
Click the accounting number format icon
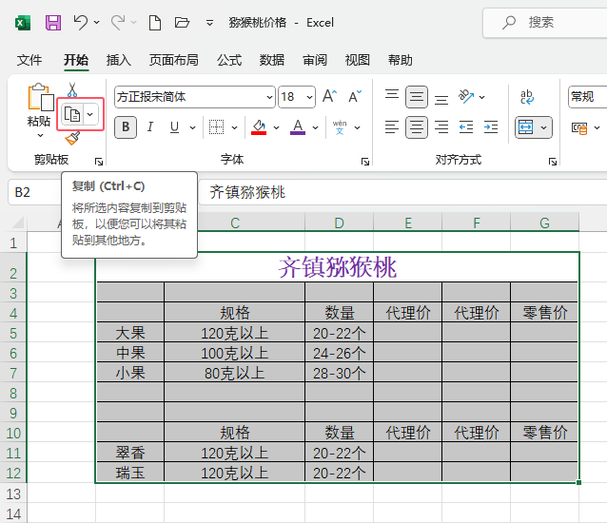coord(579,127)
